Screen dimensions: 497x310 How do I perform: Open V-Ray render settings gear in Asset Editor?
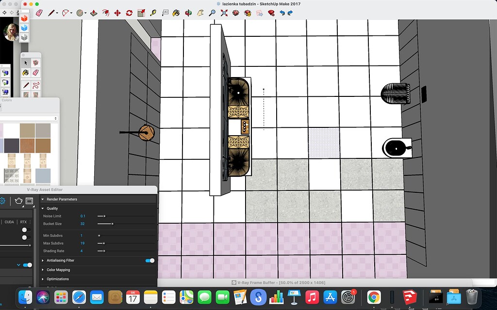coord(2,201)
